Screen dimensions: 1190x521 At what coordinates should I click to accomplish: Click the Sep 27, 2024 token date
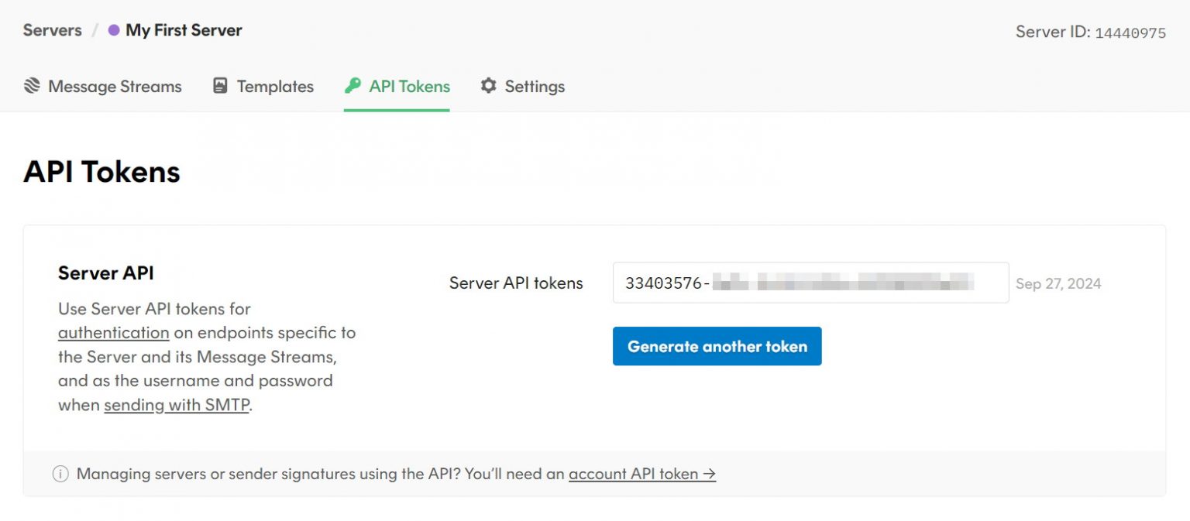1058,283
